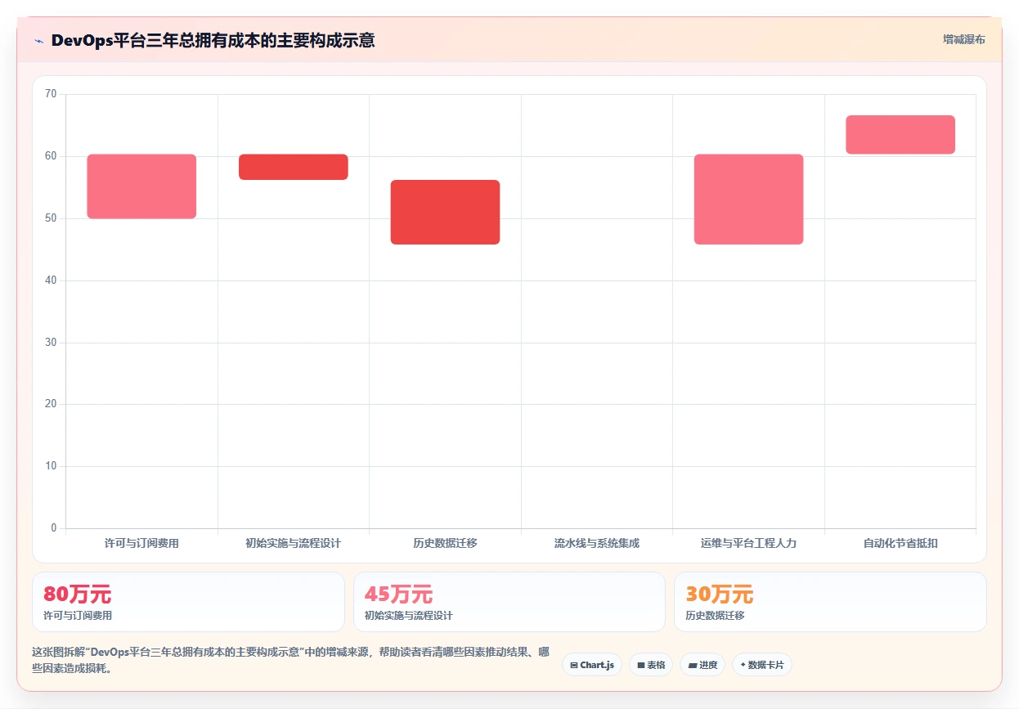
Task: Click x-axis label 初始实施与流程设计
Action: click(x=294, y=543)
